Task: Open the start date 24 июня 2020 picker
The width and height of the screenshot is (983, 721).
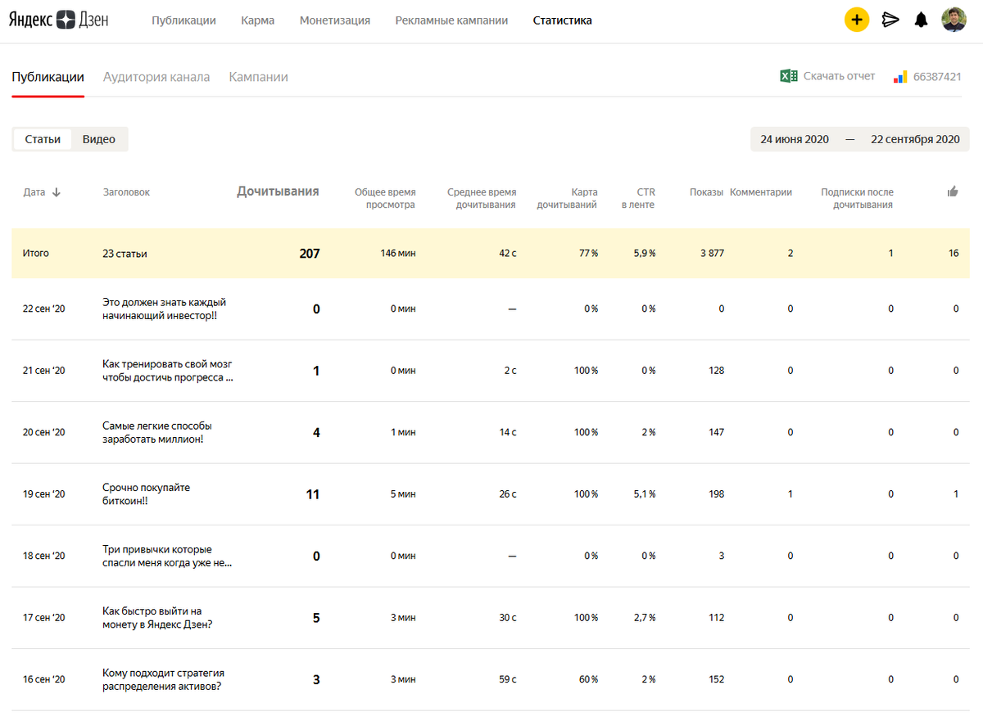Action: pos(795,139)
